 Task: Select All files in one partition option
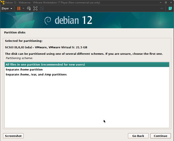(45, 65)
